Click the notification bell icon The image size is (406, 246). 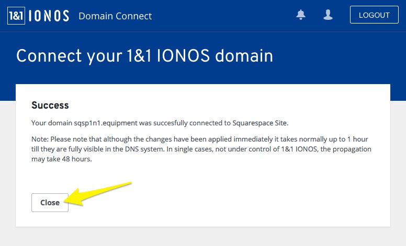pos(301,15)
